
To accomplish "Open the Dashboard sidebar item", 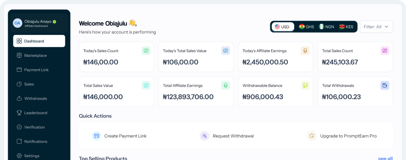I will pyautogui.click(x=39, y=41).
